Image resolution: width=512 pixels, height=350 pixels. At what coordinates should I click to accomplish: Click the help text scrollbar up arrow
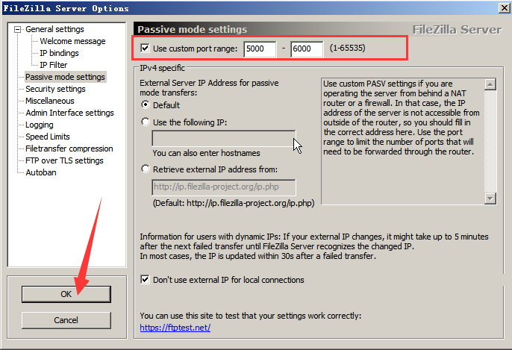pos(490,84)
